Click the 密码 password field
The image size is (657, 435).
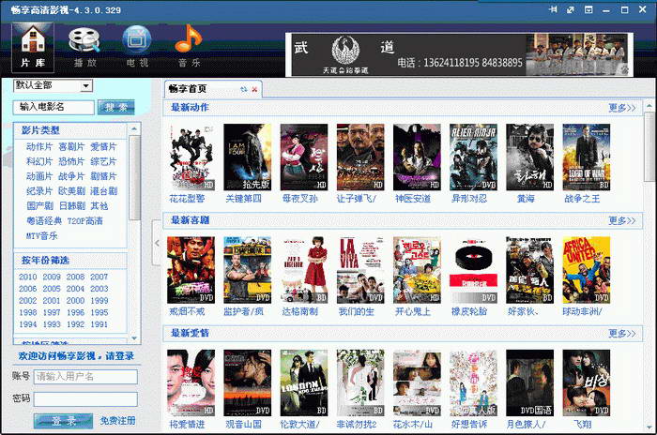85,399
